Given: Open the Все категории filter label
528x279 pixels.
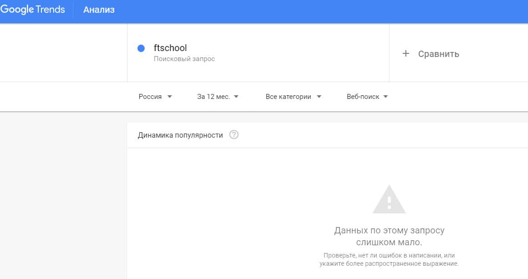Looking at the screenshot, I should (x=288, y=97).
